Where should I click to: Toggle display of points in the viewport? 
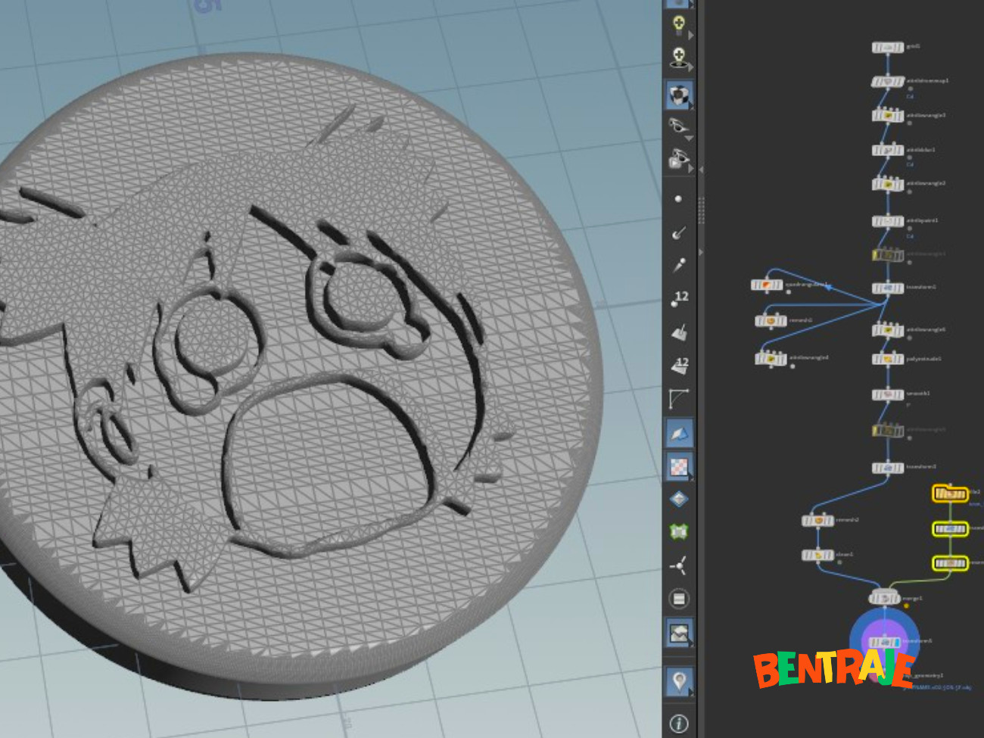(x=678, y=199)
